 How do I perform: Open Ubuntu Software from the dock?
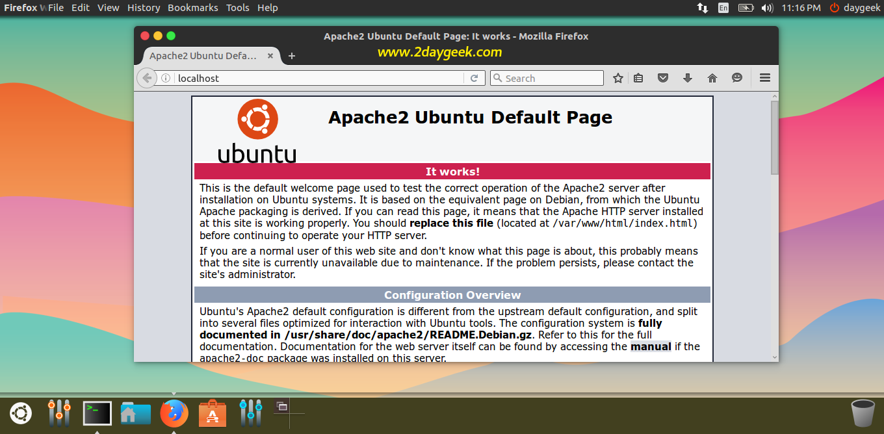213,413
